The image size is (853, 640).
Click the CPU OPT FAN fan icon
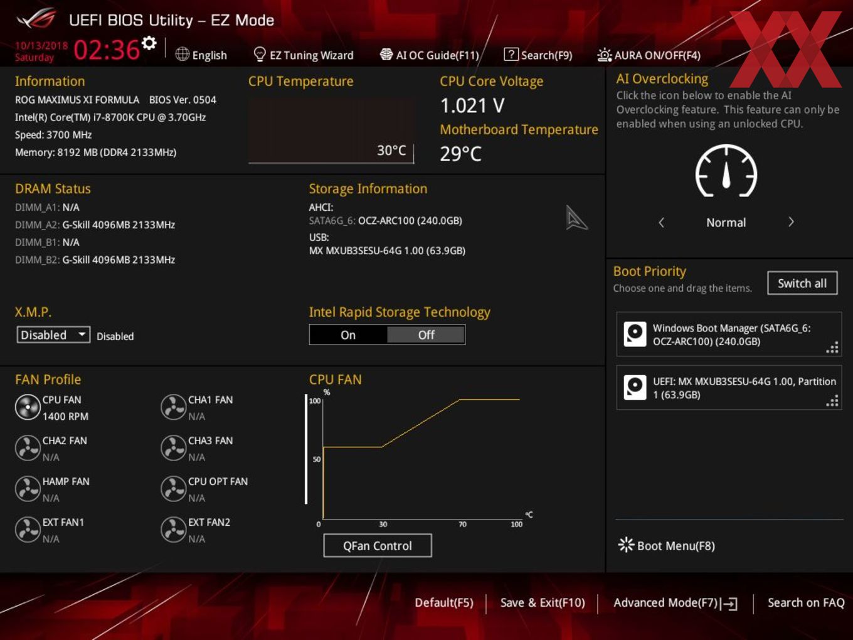tap(173, 489)
